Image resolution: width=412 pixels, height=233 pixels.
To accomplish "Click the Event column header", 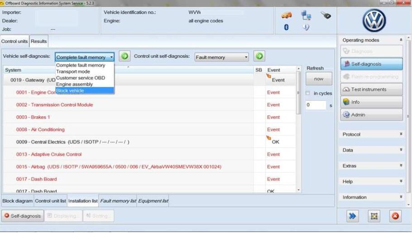I will coord(280,70).
